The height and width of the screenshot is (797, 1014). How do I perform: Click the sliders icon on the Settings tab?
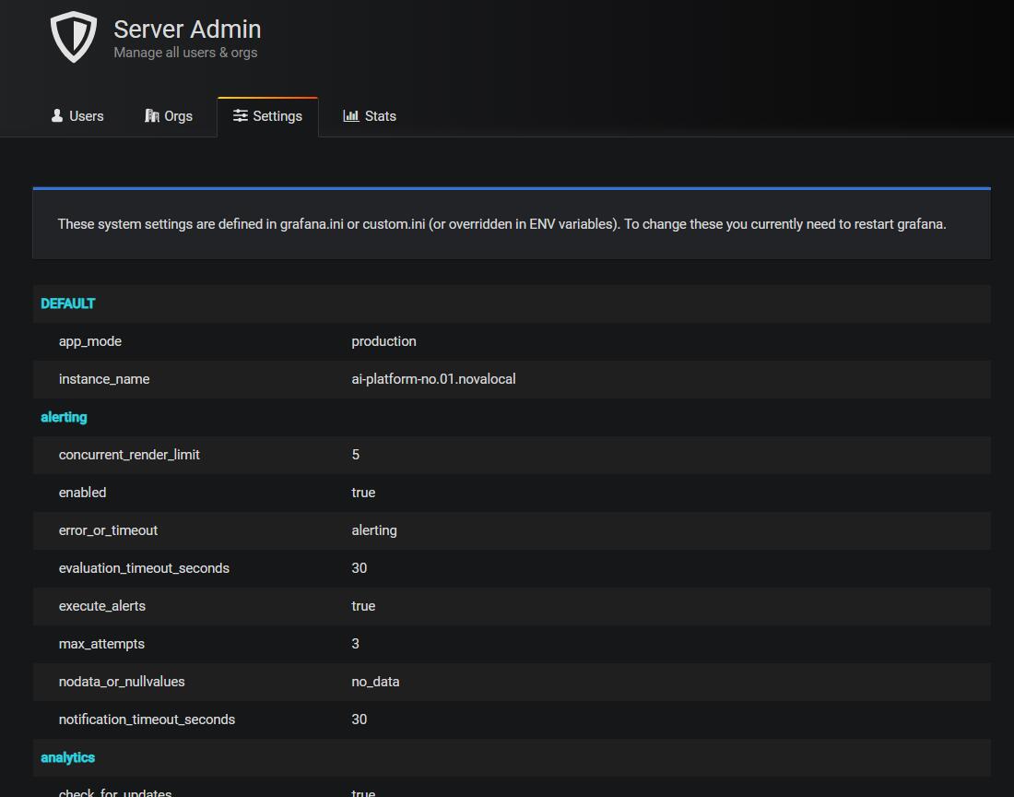[x=241, y=115]
